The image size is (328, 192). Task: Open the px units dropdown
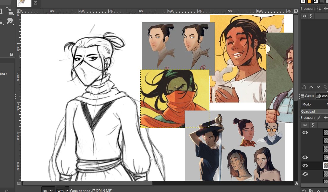tap(48, 190)
